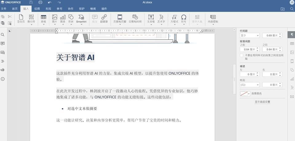Image resolution: width=295 pixels, height=141 pixels.
Task: Click the Print icon in title bar
Action: 40,2
